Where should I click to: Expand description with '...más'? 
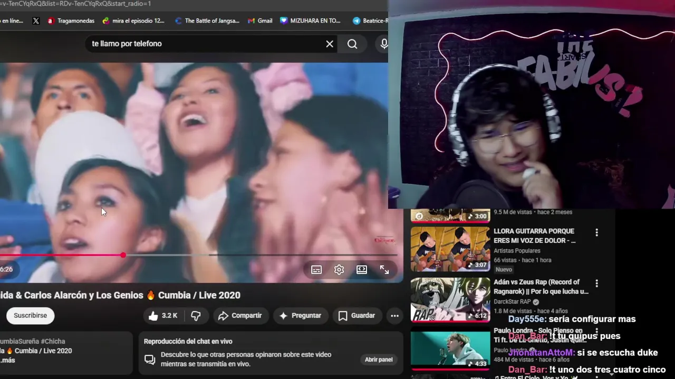click(7, 360)
